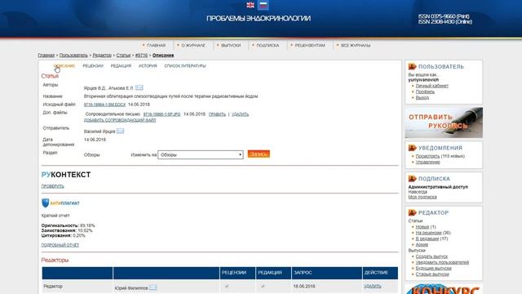Click the Рецензии checkmark in Редактор row
Image resolution: width=522 pixels, height=294 pixels.
(227, 286)
